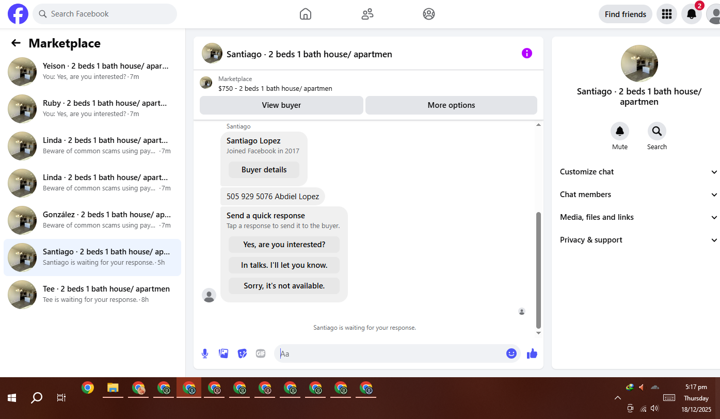Open Yeison's Marketplace conversation
The width and height of the screenshot is (720, 419).
click(x=92, y=72)
